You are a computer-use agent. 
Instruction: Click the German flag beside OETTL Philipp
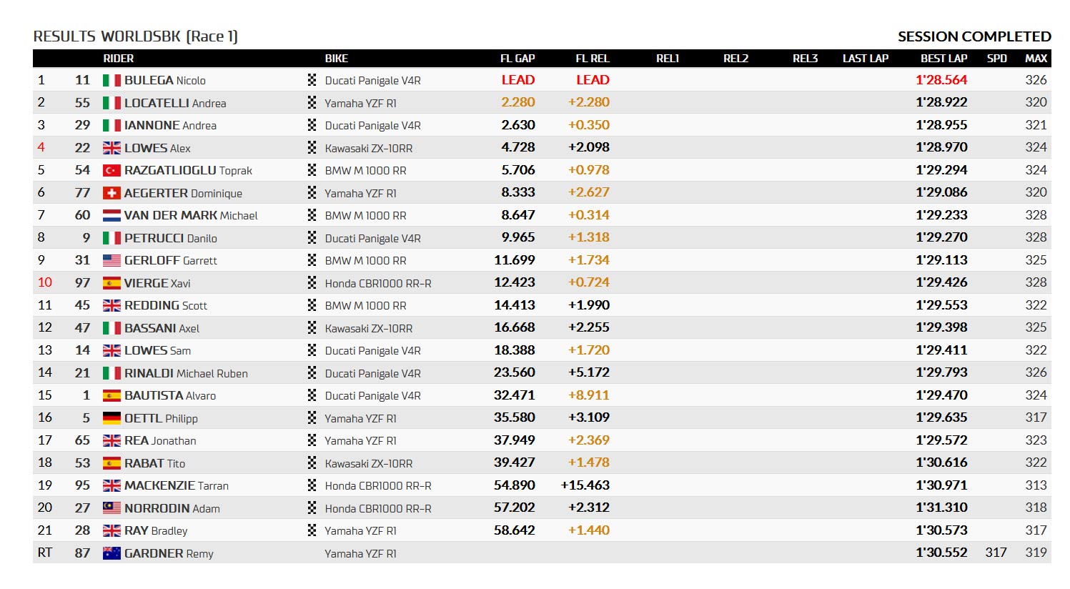pos(112,418)
